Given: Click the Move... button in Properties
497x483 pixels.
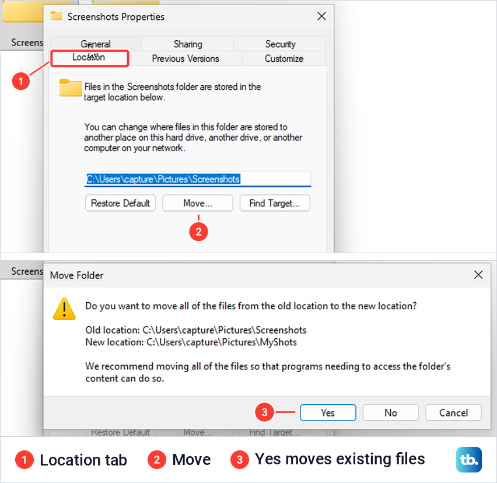Looking at the screenshot, I should (x=198, y=203).
